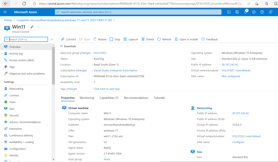
Task: Stop the virtual machine
Action: 115,39
